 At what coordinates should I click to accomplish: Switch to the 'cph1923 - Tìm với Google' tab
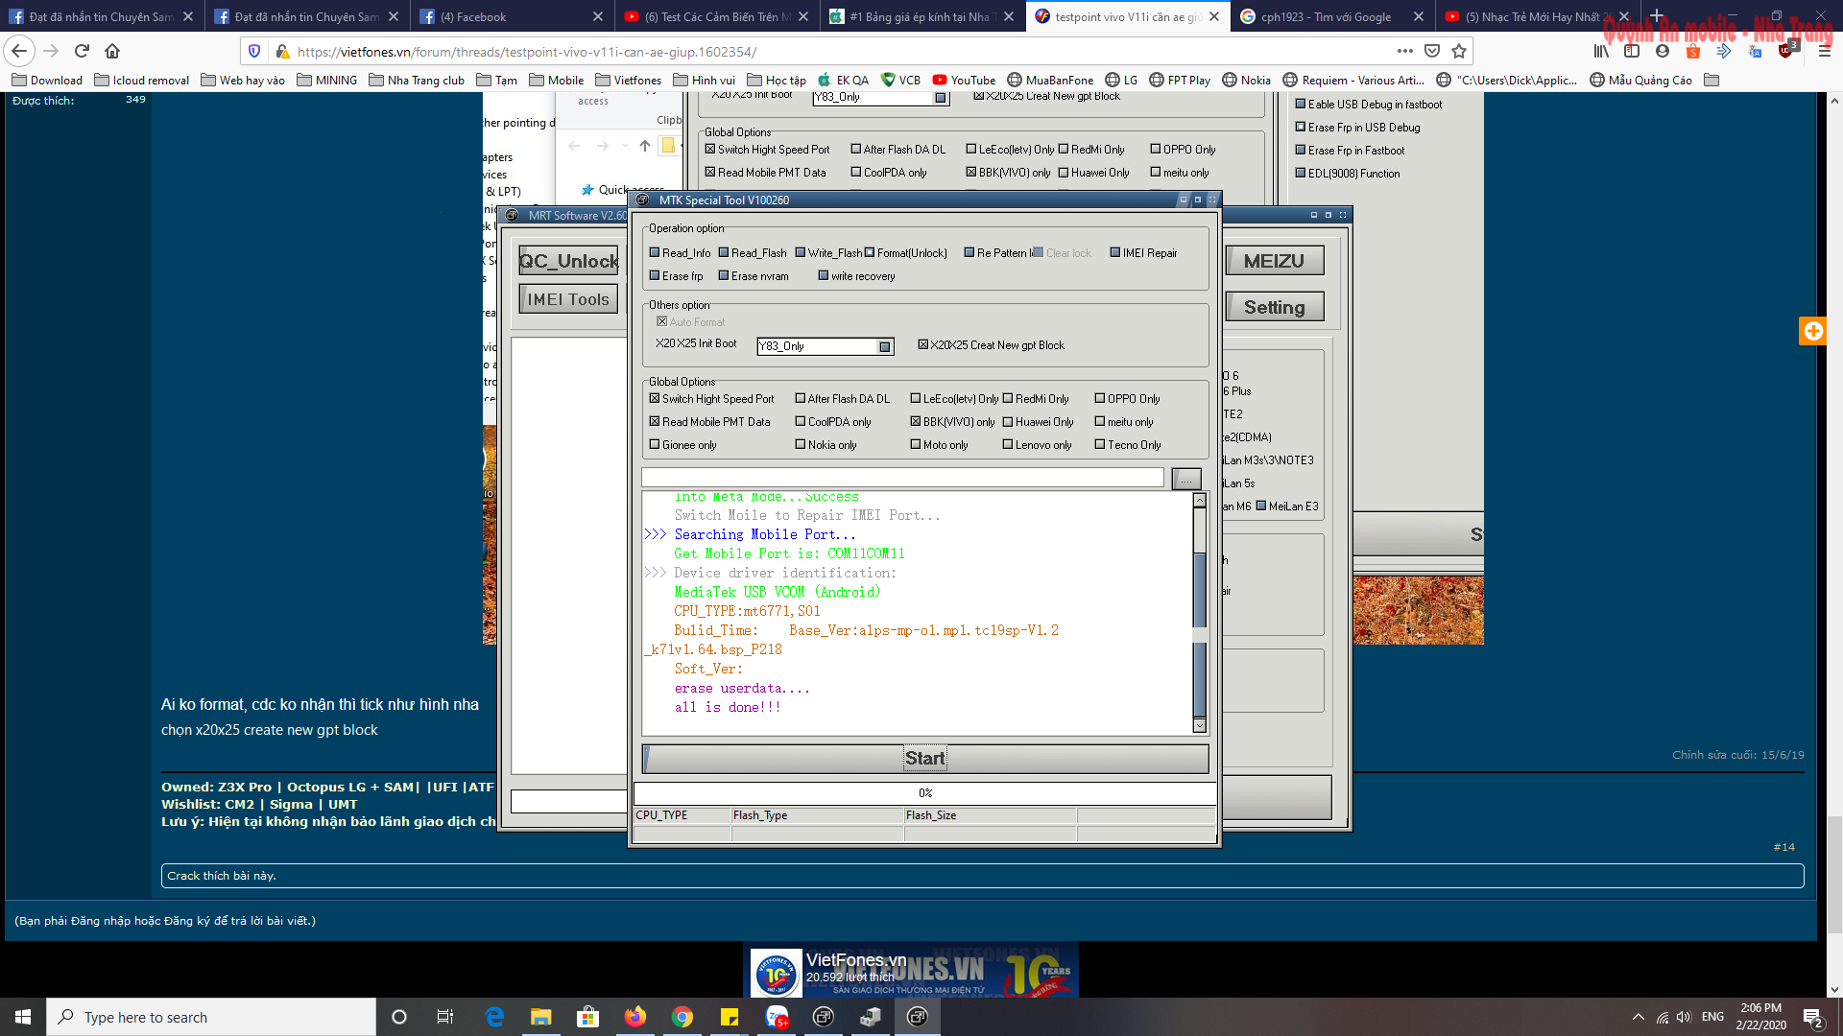(x=1332, y=16)
